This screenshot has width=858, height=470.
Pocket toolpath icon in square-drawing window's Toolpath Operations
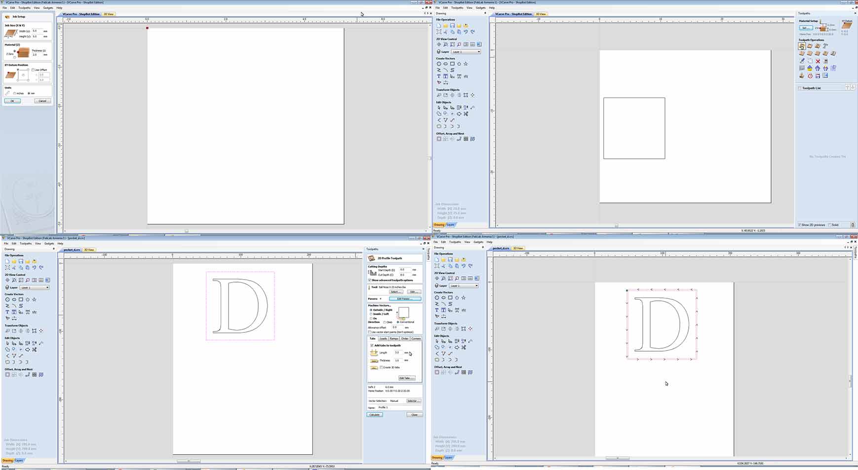[810, 46]
